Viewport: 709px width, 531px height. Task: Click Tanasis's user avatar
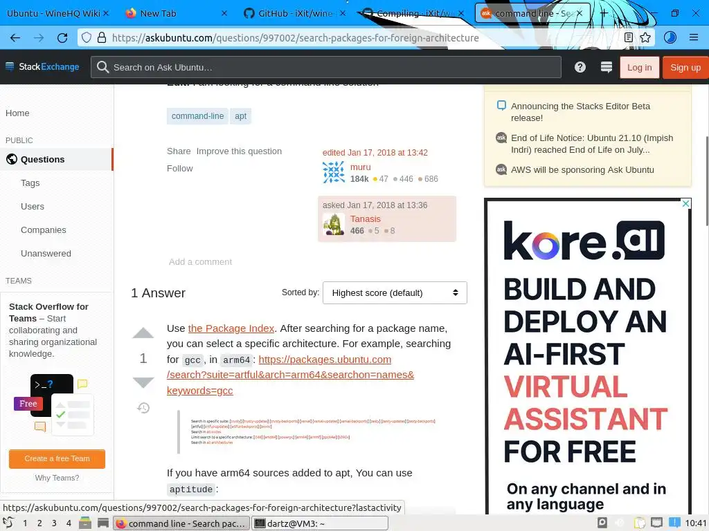(334, 225)
